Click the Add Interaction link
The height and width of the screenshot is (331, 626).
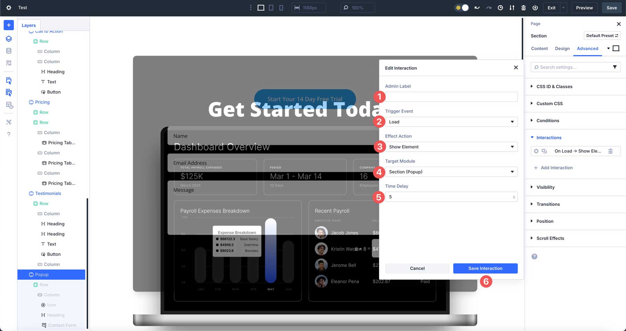pos(553,168)
